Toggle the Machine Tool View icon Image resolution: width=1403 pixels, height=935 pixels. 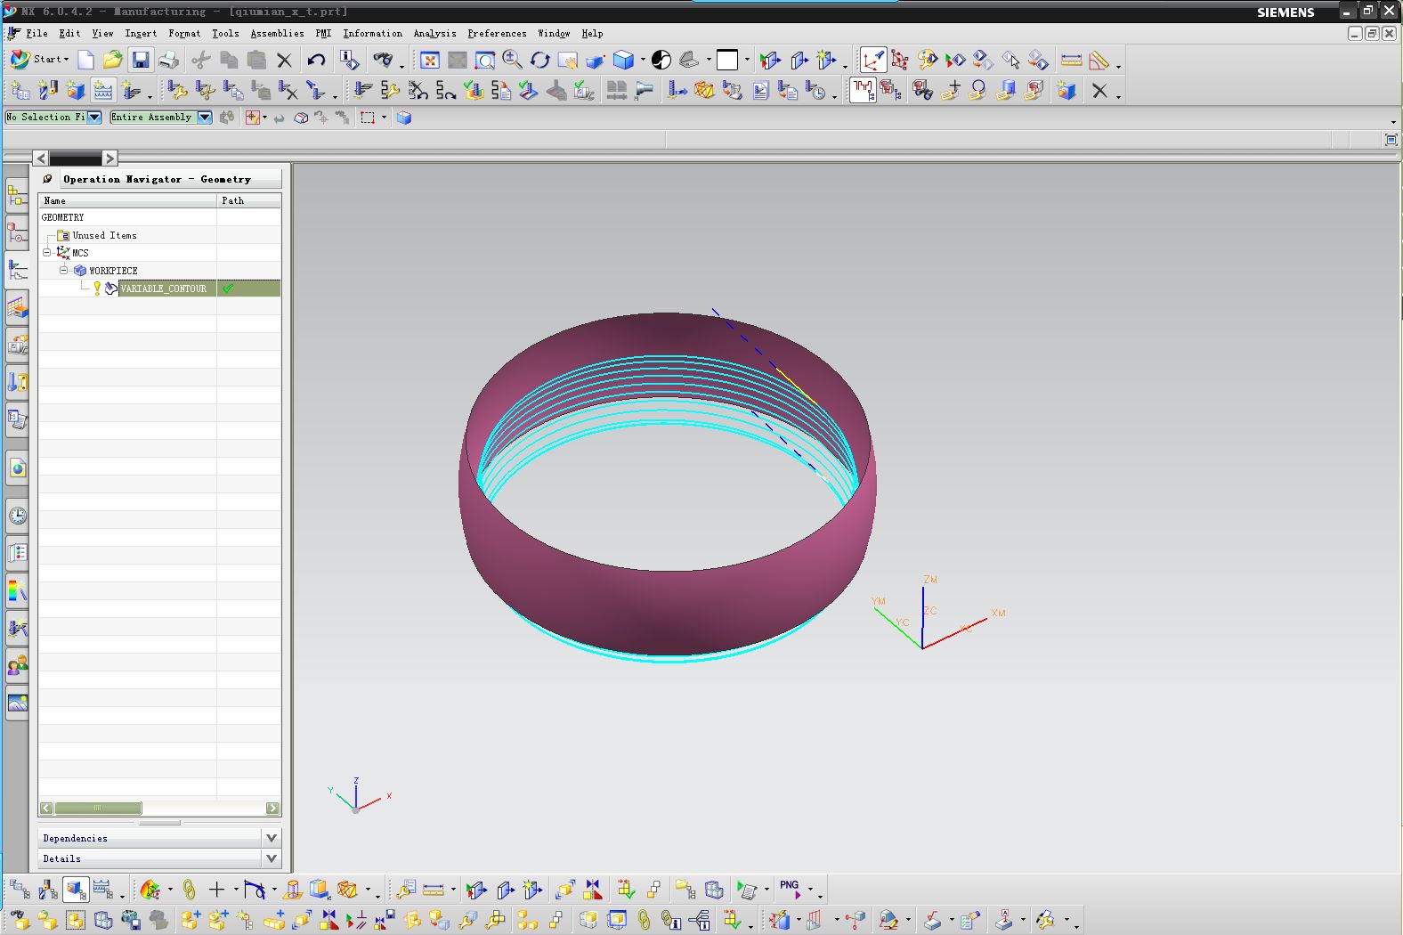coord(48,889)
